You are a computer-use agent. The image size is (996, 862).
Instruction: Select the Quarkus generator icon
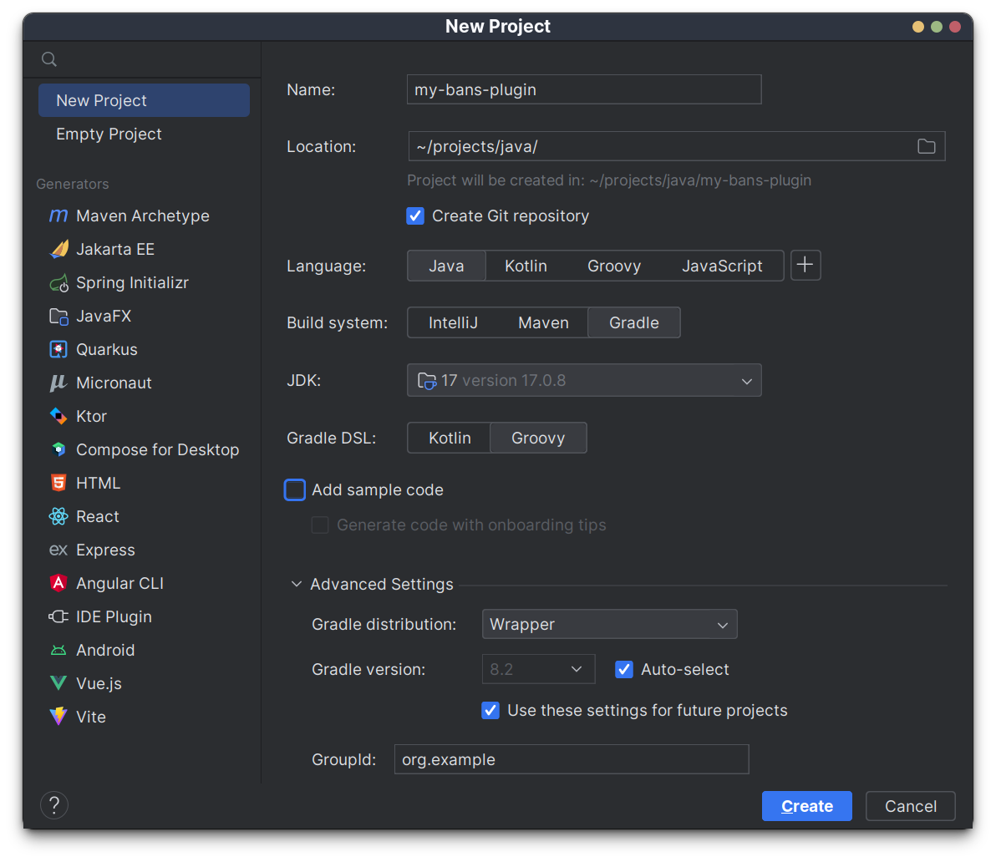click(x=58, y=349)
